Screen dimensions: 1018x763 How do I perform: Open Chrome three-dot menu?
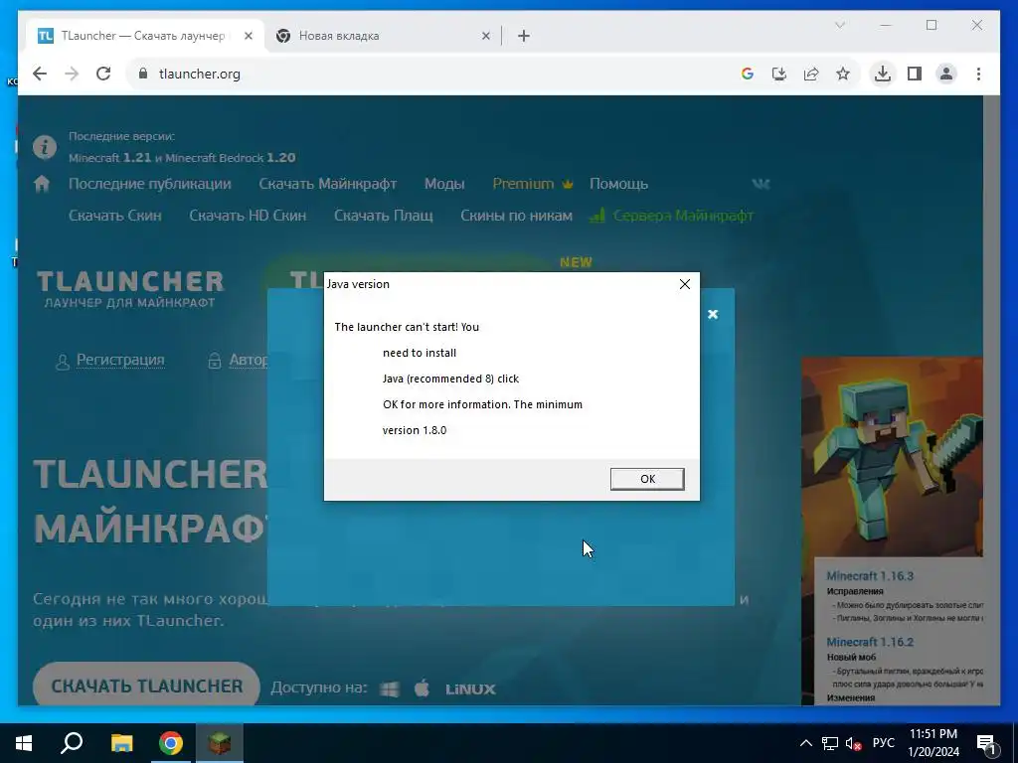978,74
